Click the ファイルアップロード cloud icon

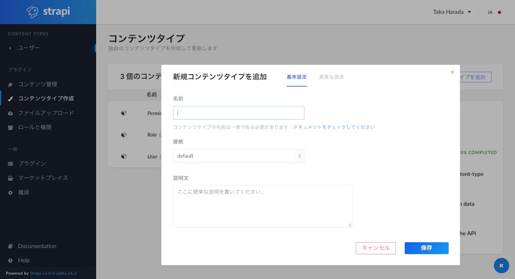tap(11, 113)
